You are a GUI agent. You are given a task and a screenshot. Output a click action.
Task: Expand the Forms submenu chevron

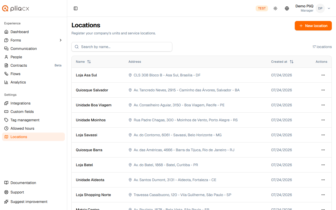point(61,40)
